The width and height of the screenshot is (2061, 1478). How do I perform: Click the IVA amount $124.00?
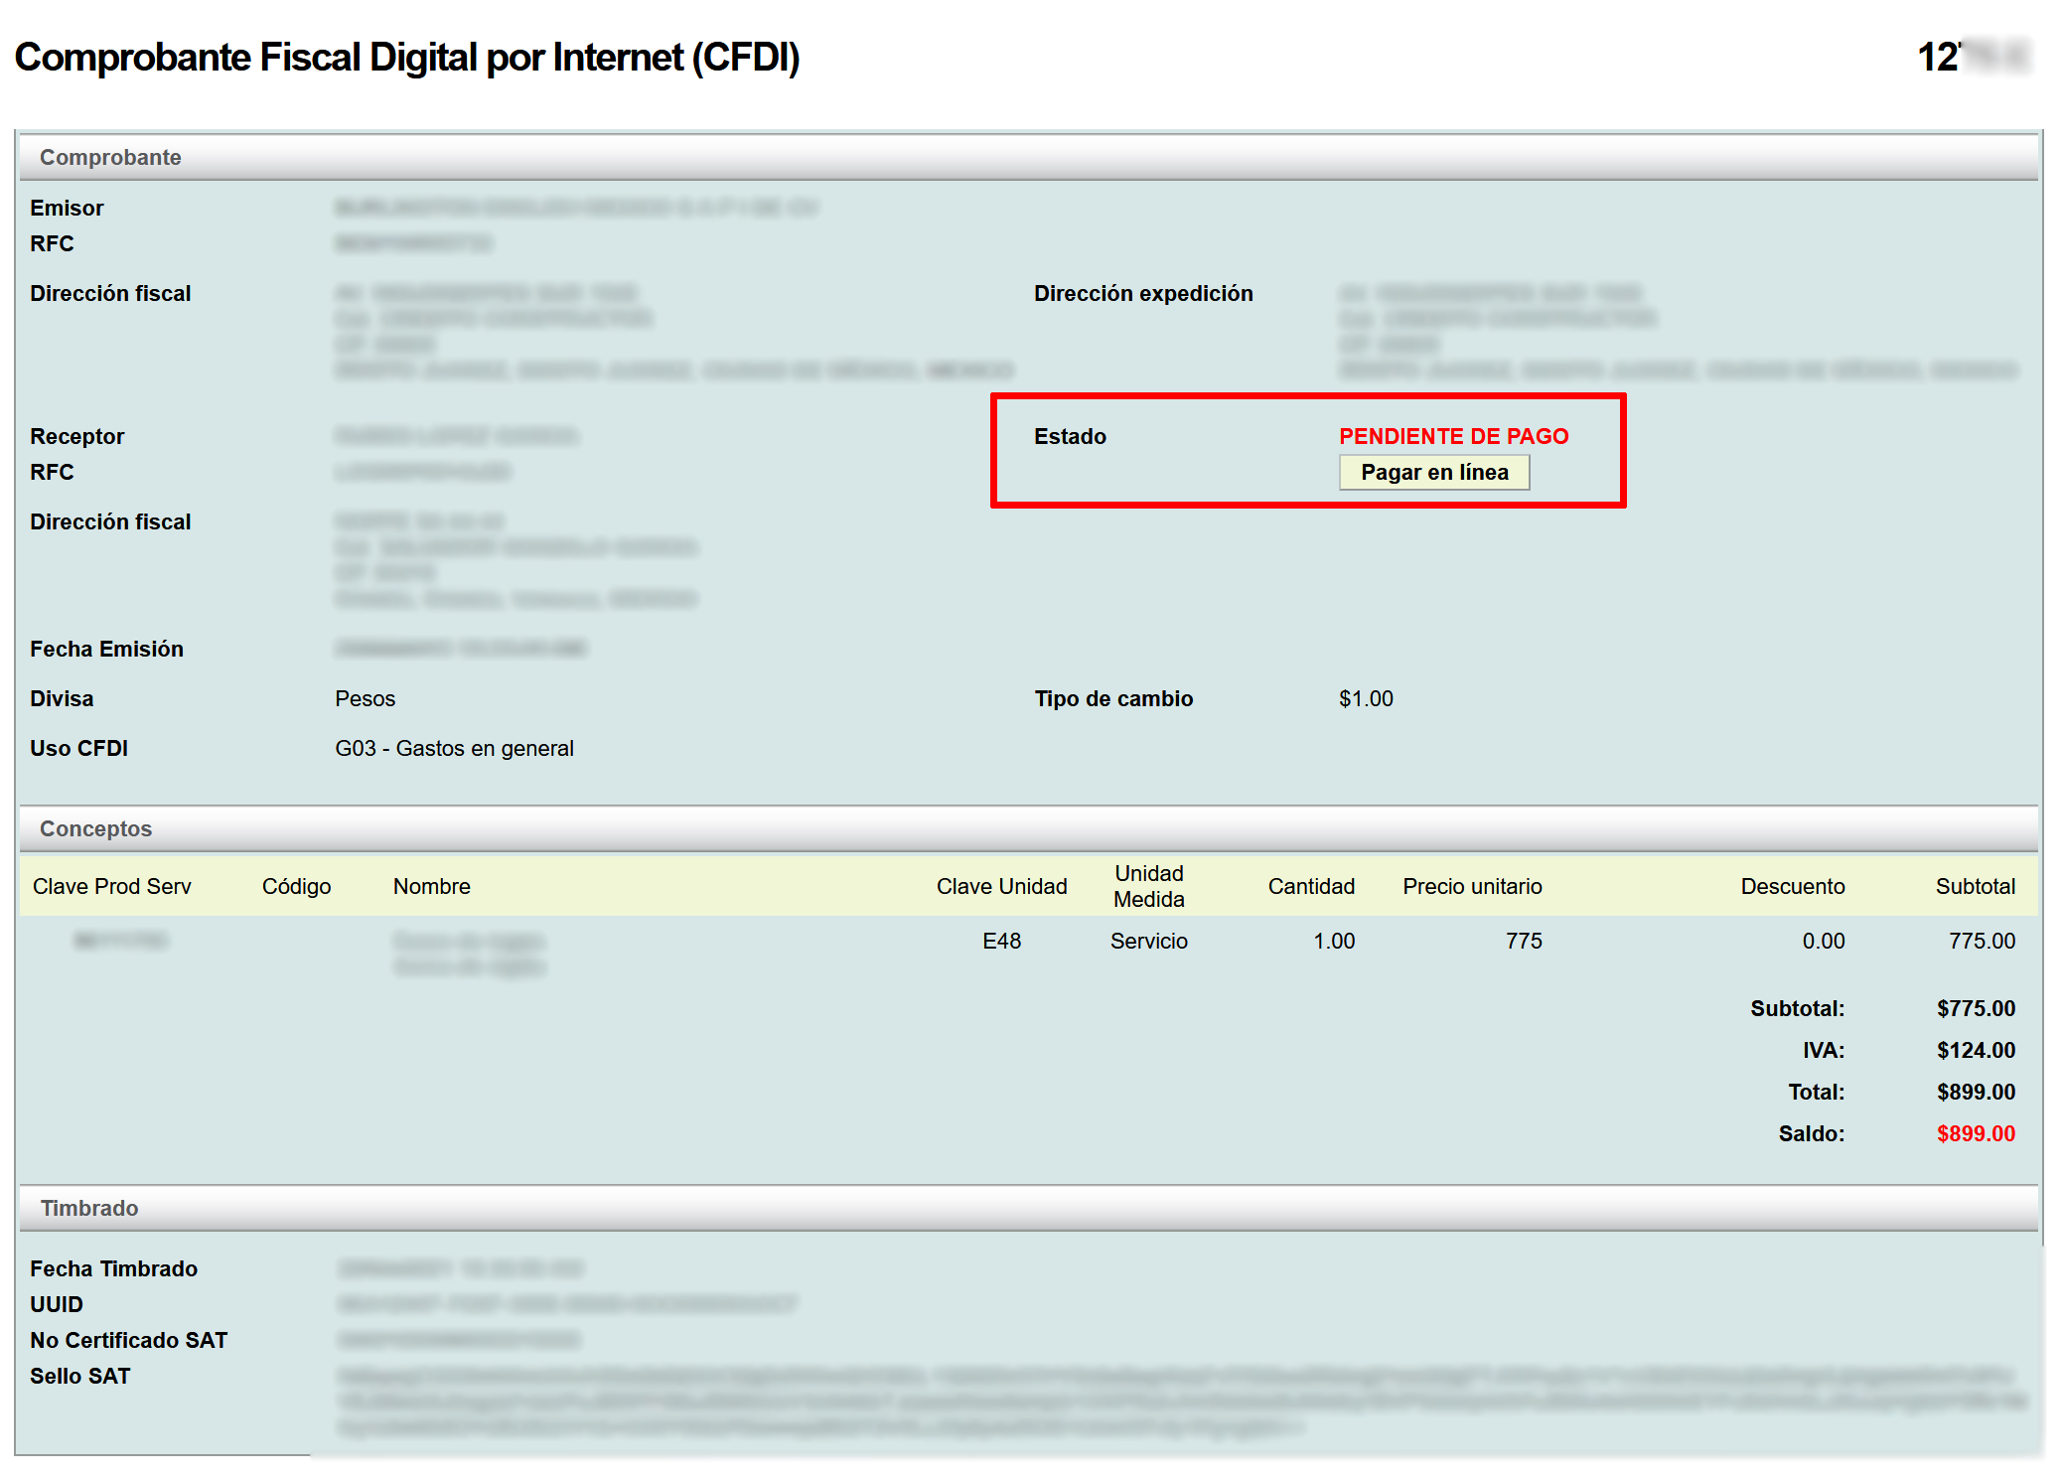[x=1975, y=1050]
